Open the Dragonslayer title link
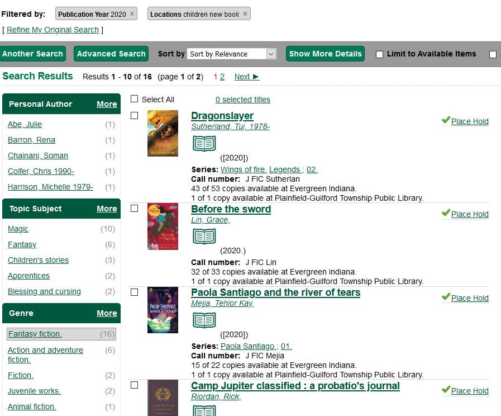The image size is (501, 416). tap(222, 116)
